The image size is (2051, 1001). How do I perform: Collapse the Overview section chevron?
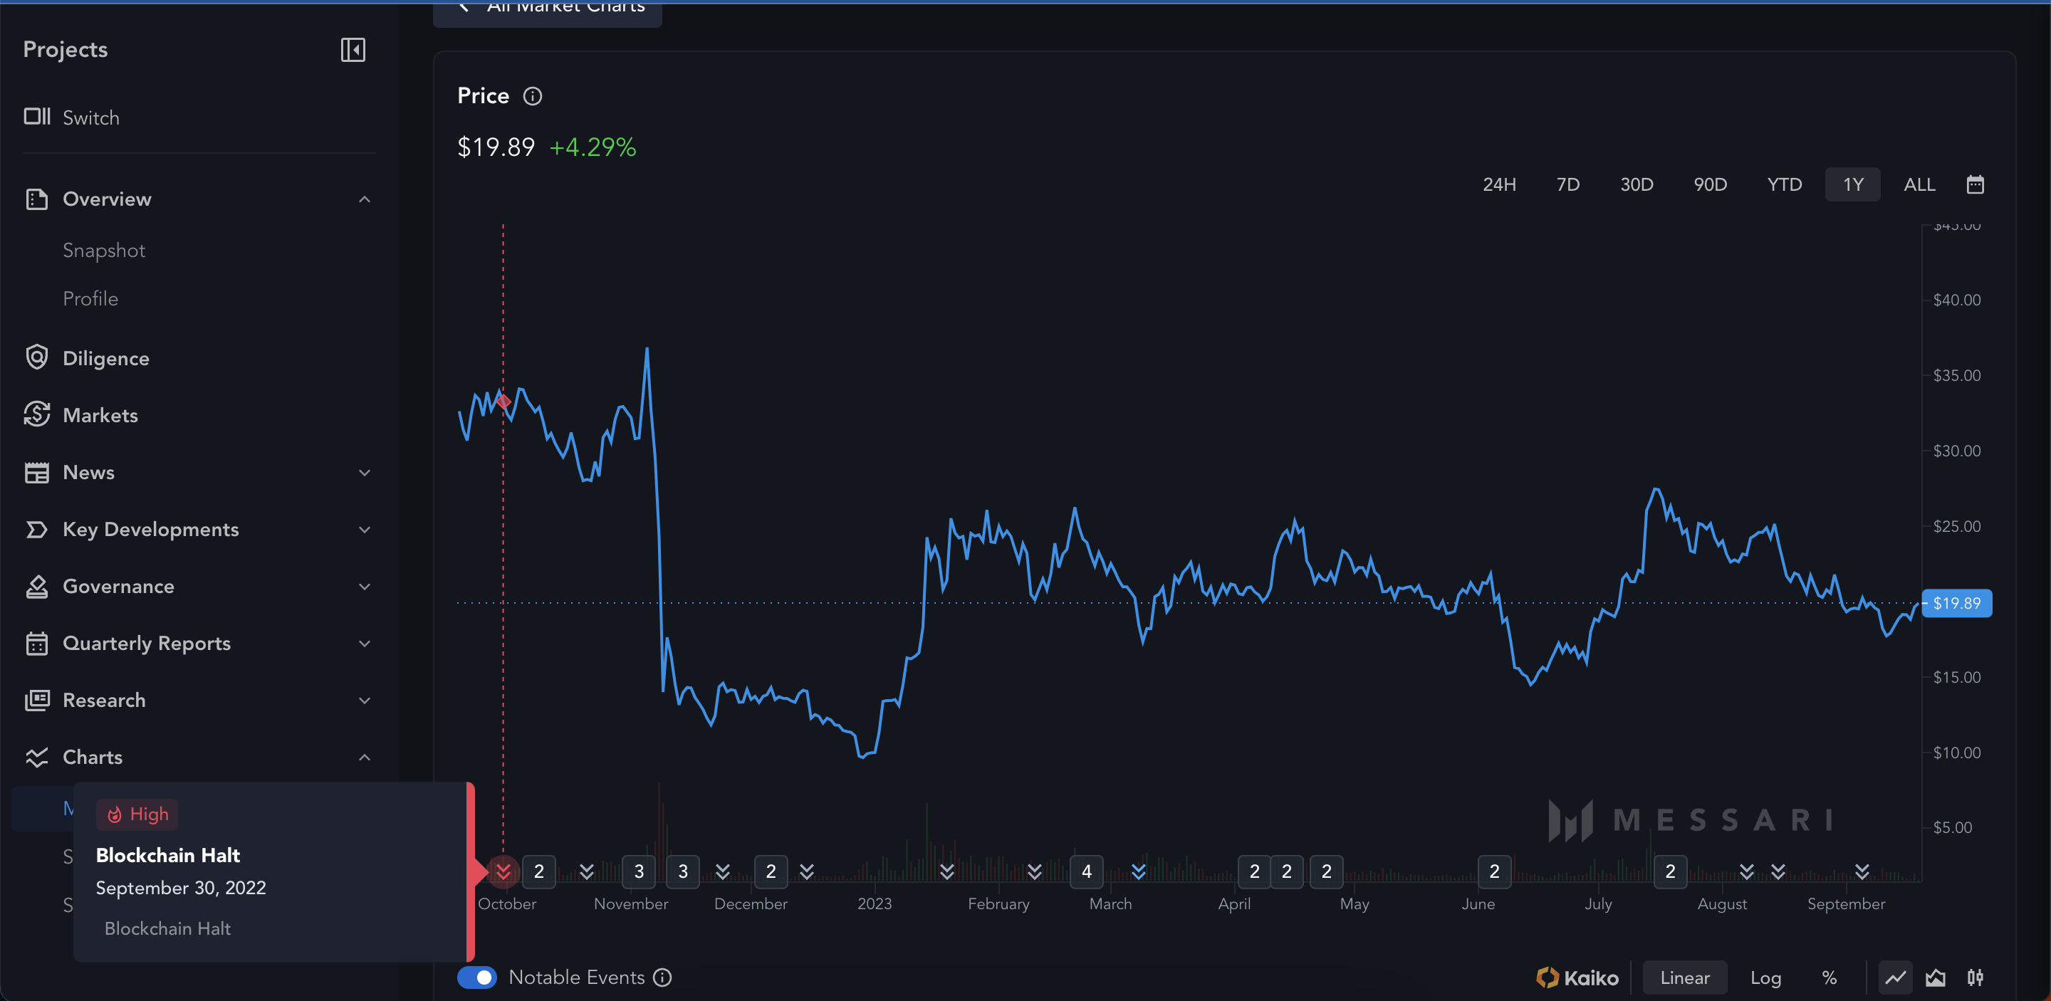(364, 199)
